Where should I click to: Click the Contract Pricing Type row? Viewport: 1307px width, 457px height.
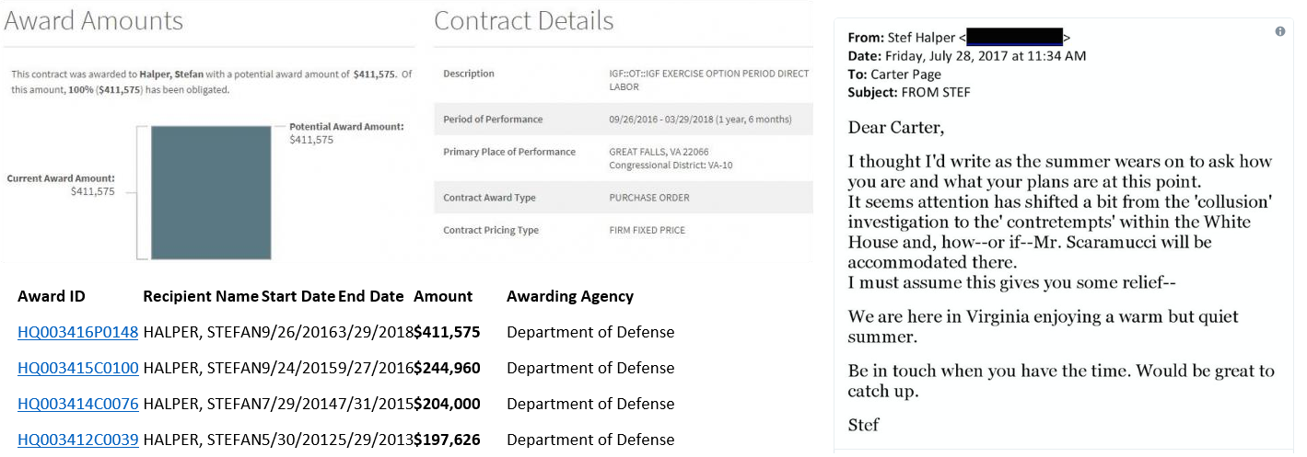click(x=623, y=230)
